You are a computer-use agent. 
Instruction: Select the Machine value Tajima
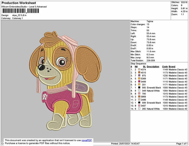150,21
